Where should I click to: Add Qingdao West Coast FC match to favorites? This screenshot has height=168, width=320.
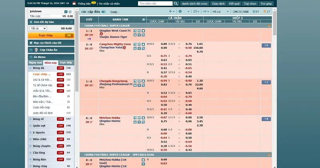[144, 31]
